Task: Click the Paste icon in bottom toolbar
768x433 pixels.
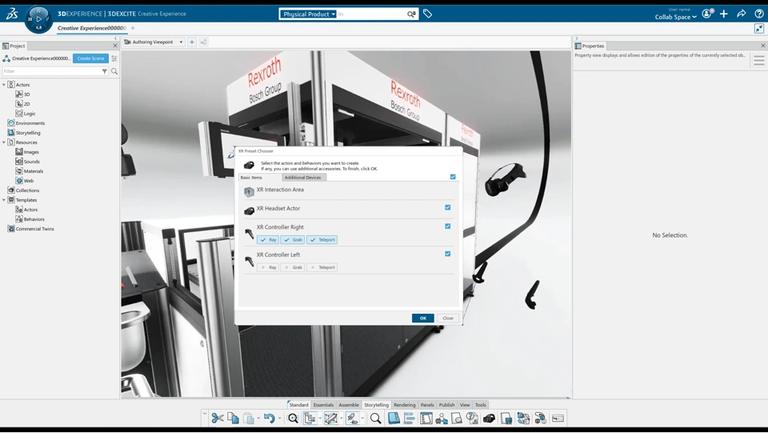Action: coord(249,419)
